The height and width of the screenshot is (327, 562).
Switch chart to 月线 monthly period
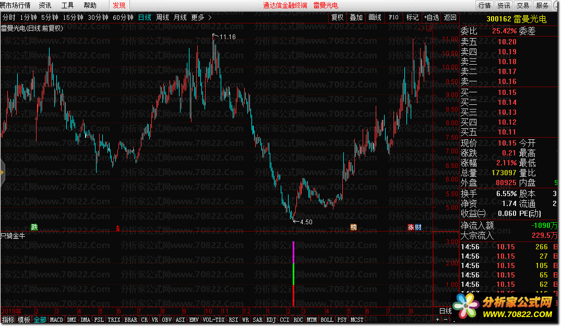click(x=180, y=17)
